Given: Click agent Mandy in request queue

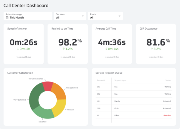Looking at the screenshot, I should point(117,101).
